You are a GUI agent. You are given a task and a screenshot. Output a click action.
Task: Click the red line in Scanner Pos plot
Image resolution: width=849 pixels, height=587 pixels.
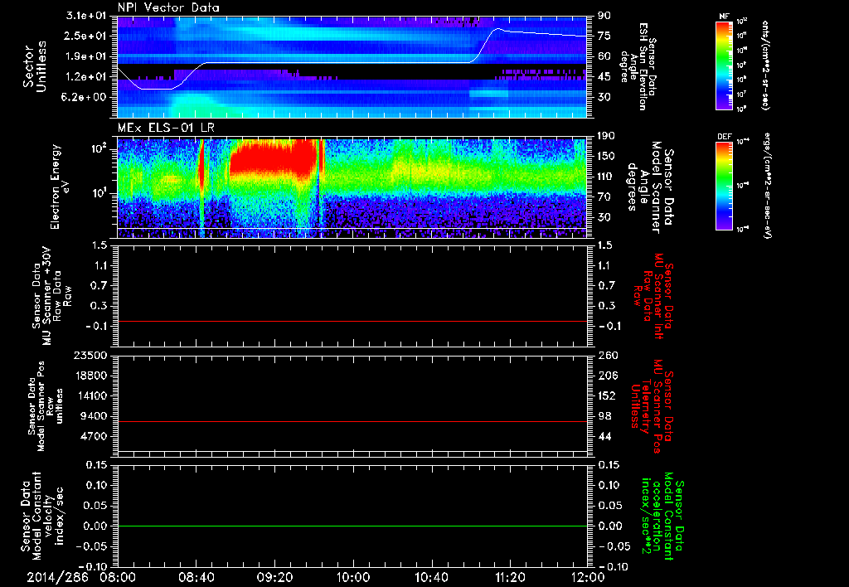352,421
